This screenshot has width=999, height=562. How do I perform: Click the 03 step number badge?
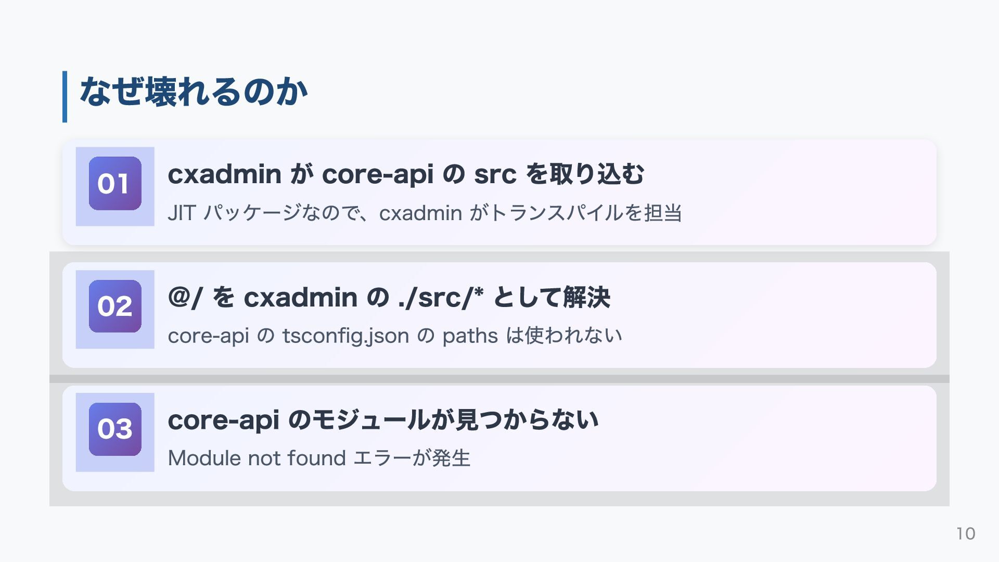tap(115, 429)
